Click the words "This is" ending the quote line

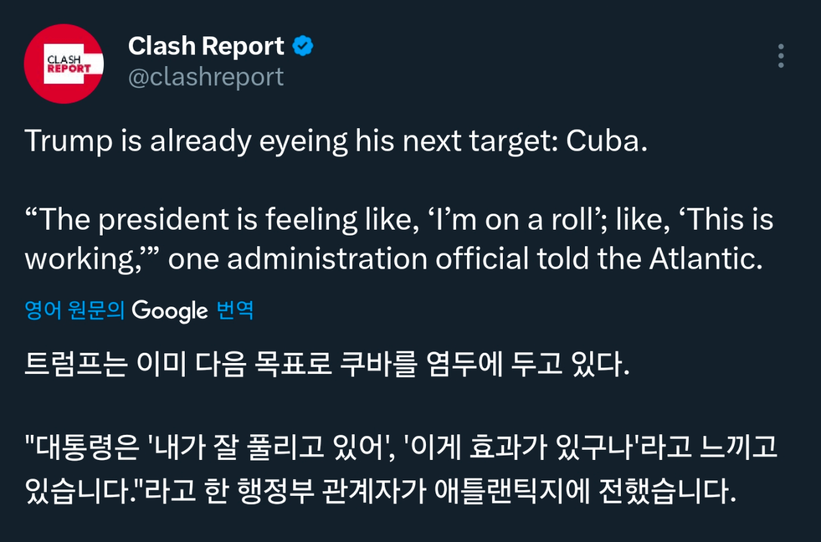point(731,220)
